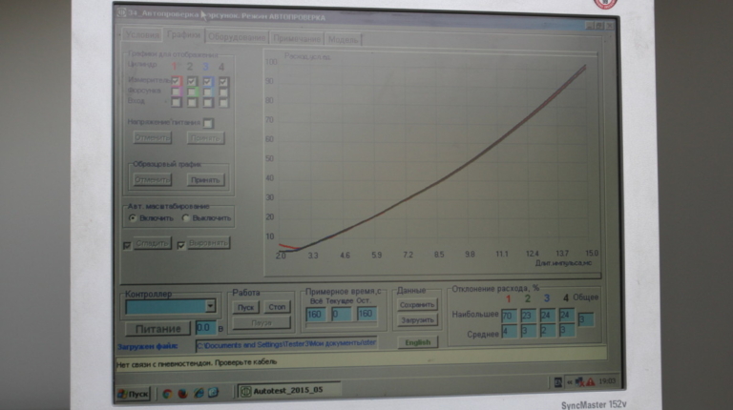The image size is (733, 410).
Task: Switch interface language with English button
Action: (417, 341)
